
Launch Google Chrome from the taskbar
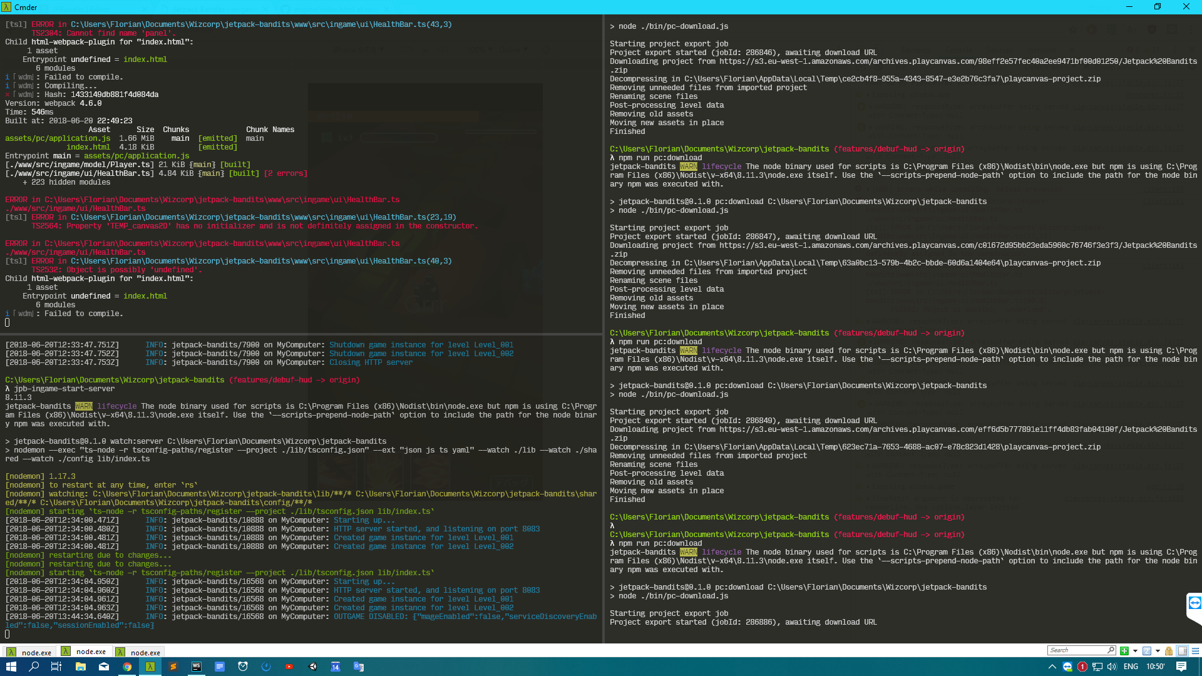click(x=127, y=667)
